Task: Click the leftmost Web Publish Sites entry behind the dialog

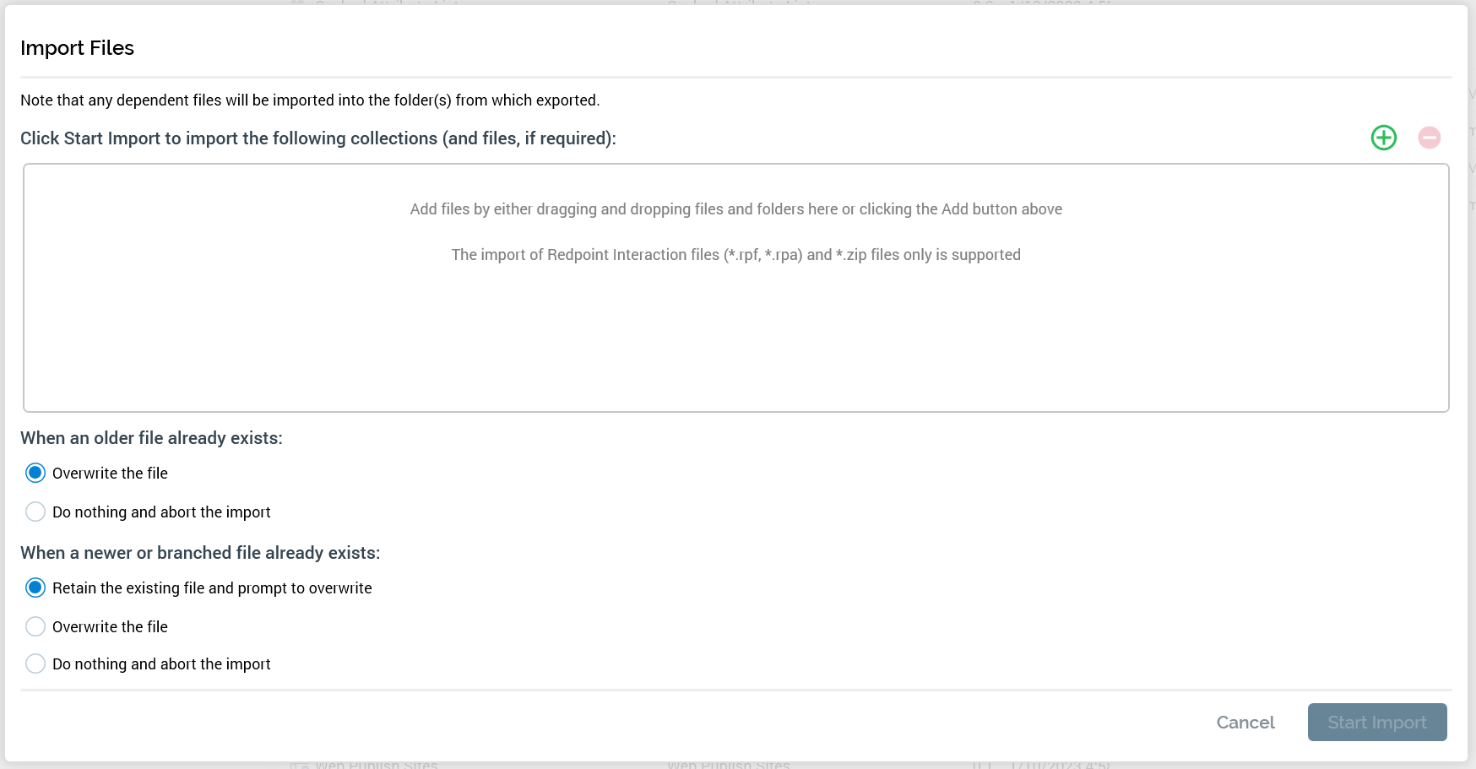Action: point(376,765)
